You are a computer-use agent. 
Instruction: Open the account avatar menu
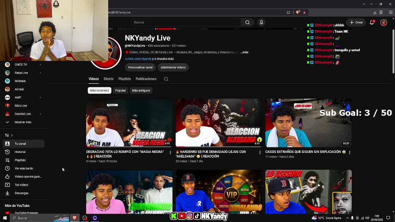(384, 22)
